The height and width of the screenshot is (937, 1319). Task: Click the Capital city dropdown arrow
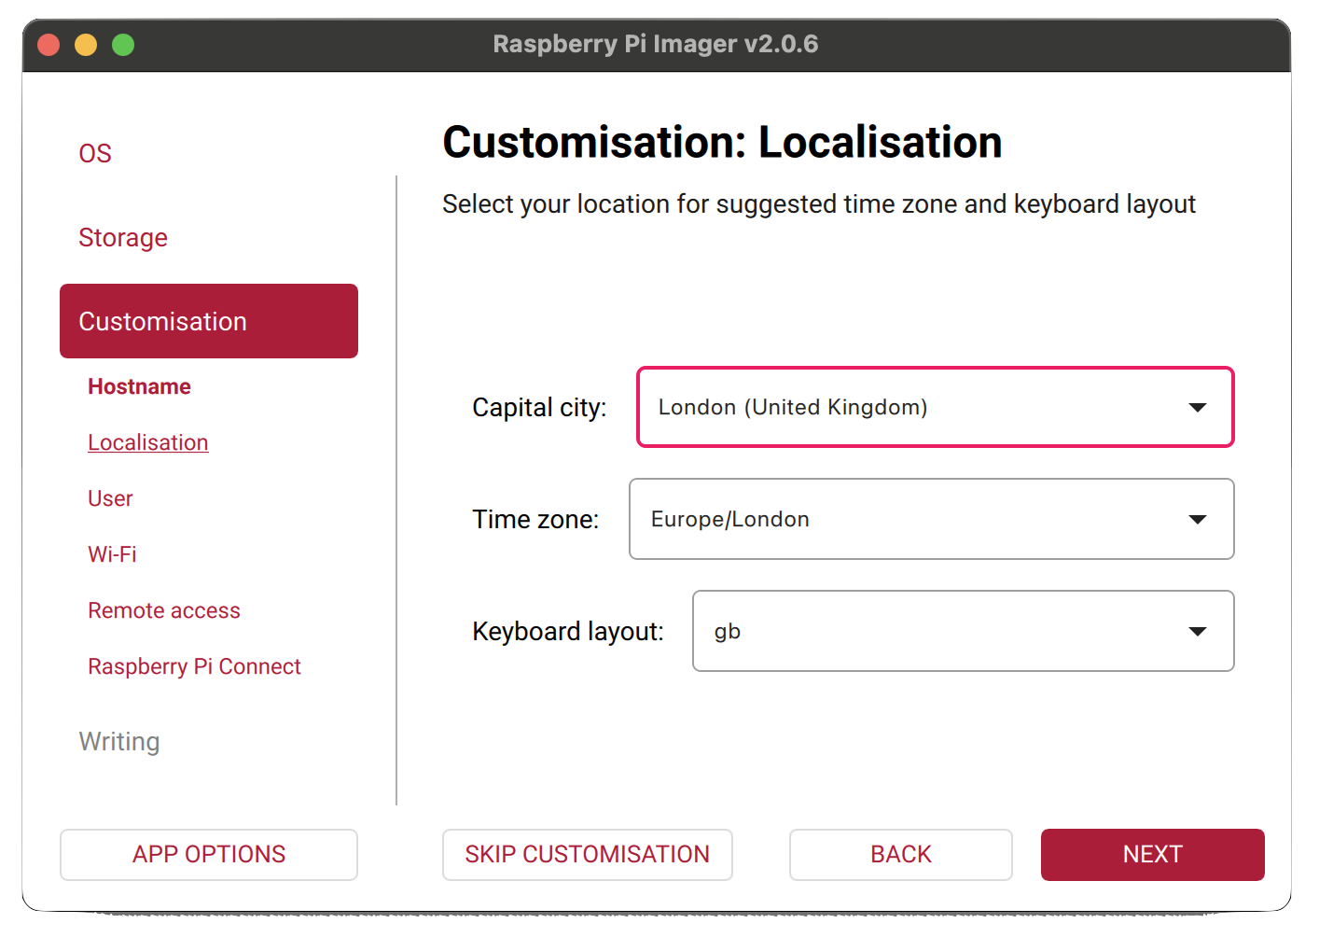[1197, 407]
